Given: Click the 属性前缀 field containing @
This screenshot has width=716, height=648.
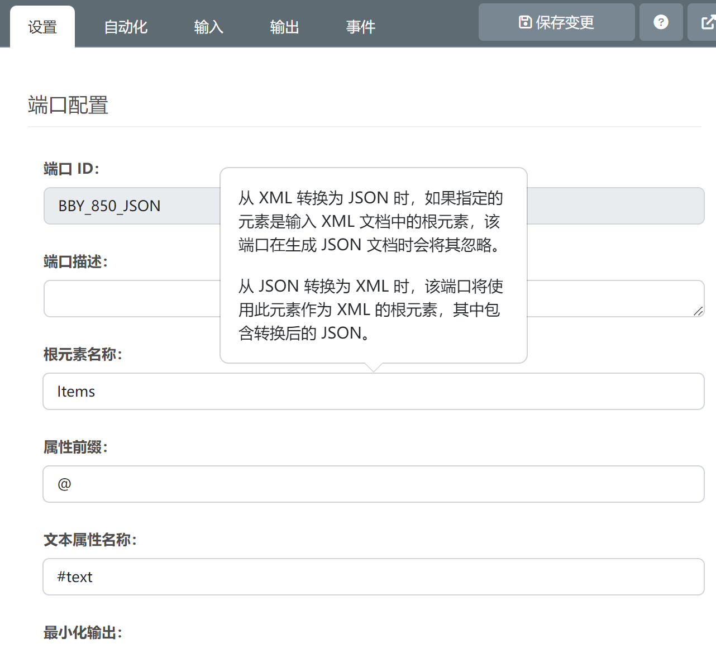Looking at the screenshot, I should click(x=374, y=484).
